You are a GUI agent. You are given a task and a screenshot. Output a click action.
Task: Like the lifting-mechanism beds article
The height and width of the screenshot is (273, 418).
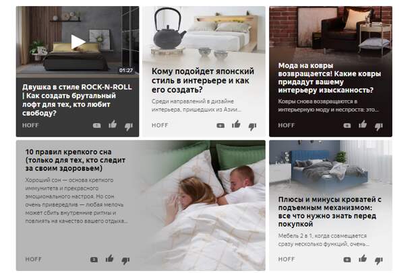[363, 258]
